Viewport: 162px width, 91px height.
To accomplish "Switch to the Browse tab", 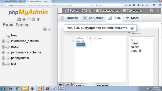I will tap(69, 18).
